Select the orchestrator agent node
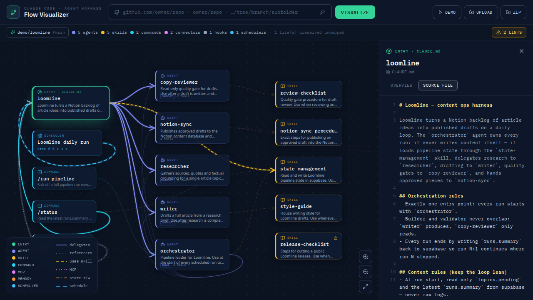 click(x=192, y=255)
